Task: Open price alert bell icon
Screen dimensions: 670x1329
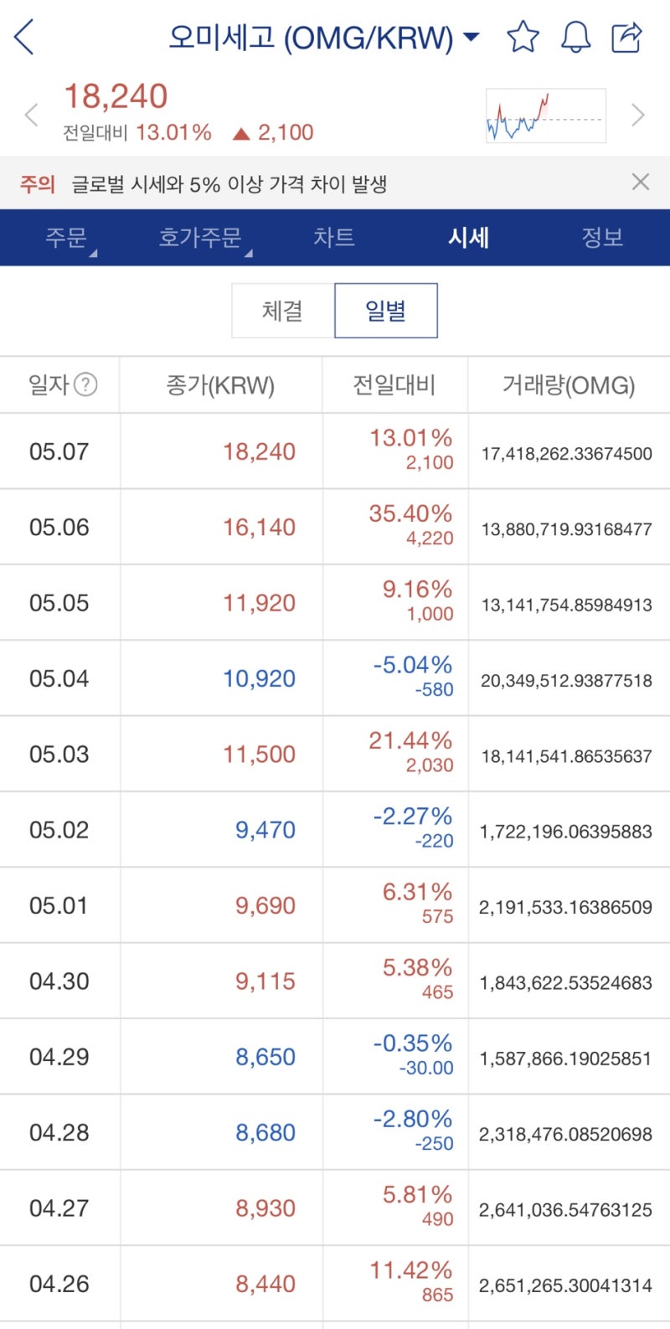Action: coord(575,38)
